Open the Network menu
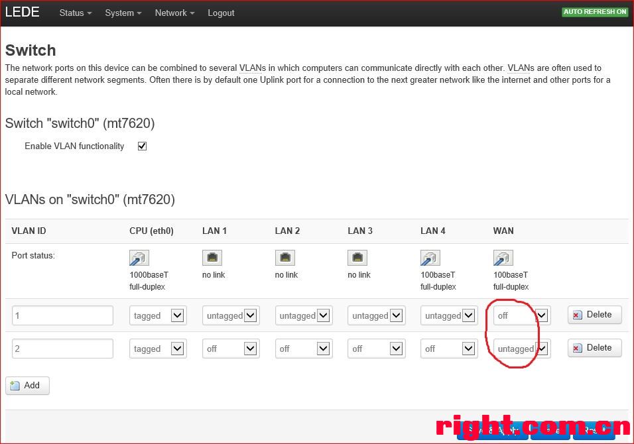 (x=174, y=13)
